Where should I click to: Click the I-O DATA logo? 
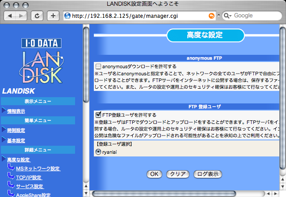(x=42, y=43)
